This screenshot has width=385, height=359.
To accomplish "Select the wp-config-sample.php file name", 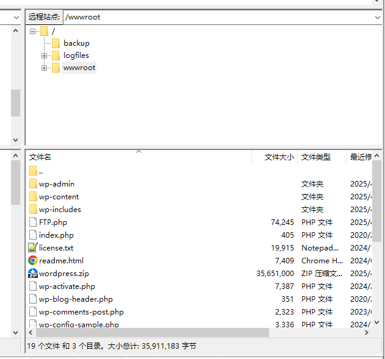I will tap(79, 324).
